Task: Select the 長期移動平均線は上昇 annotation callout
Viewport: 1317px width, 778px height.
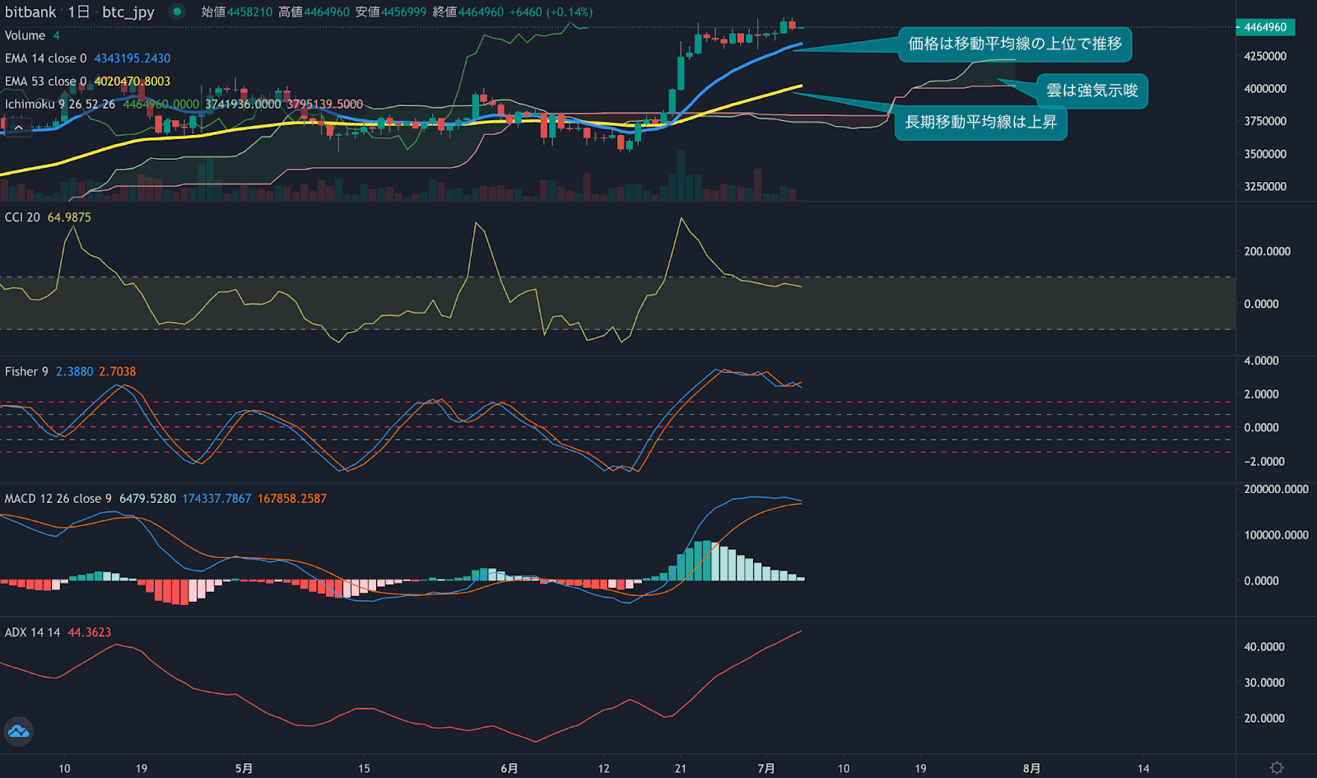Action: pos(980,123)
